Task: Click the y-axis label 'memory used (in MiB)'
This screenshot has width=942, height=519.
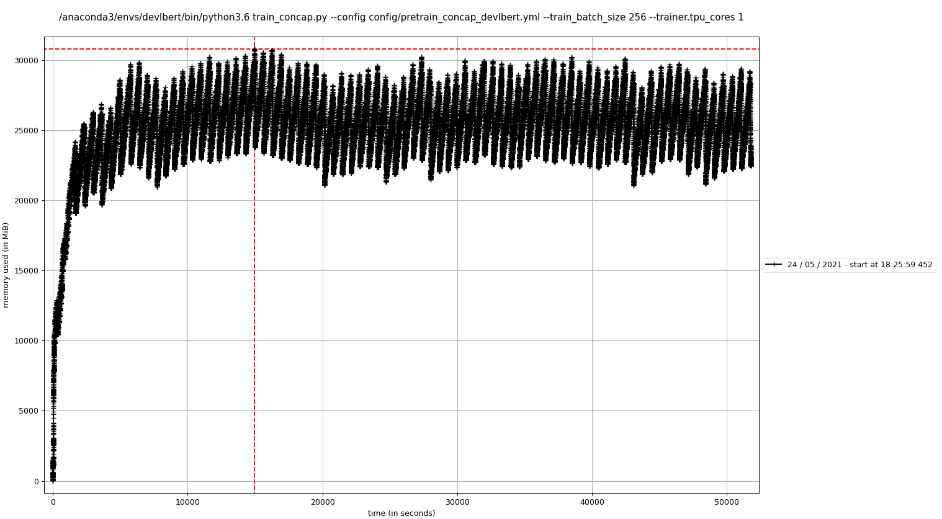Action: (6, 265)
